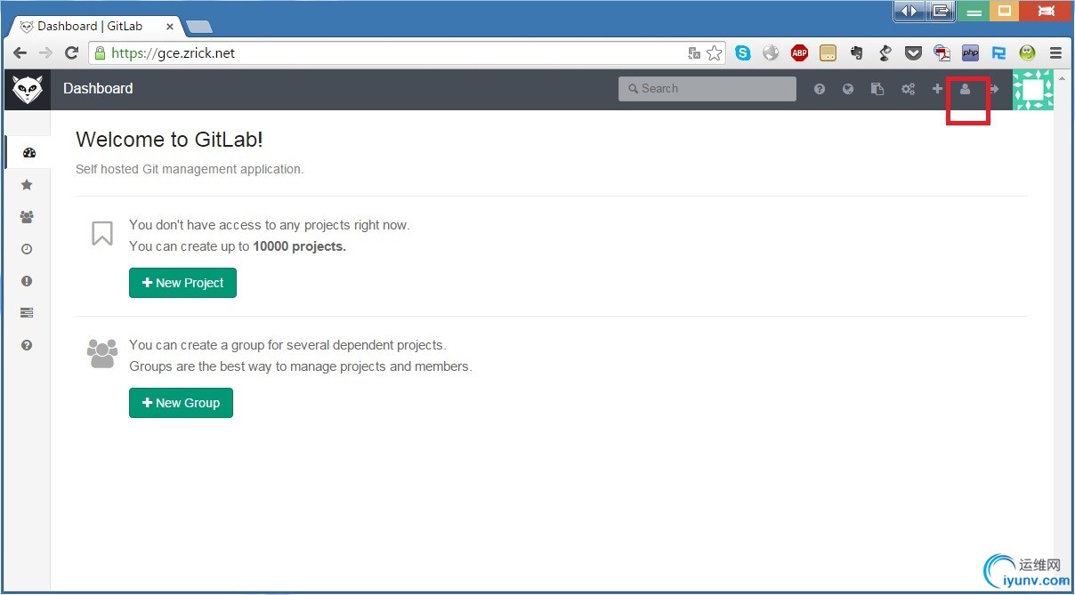Screen dimensions: 1075x595
Task: Open Issues from the sidebar exclamation icon
Action: pos(27,281)
